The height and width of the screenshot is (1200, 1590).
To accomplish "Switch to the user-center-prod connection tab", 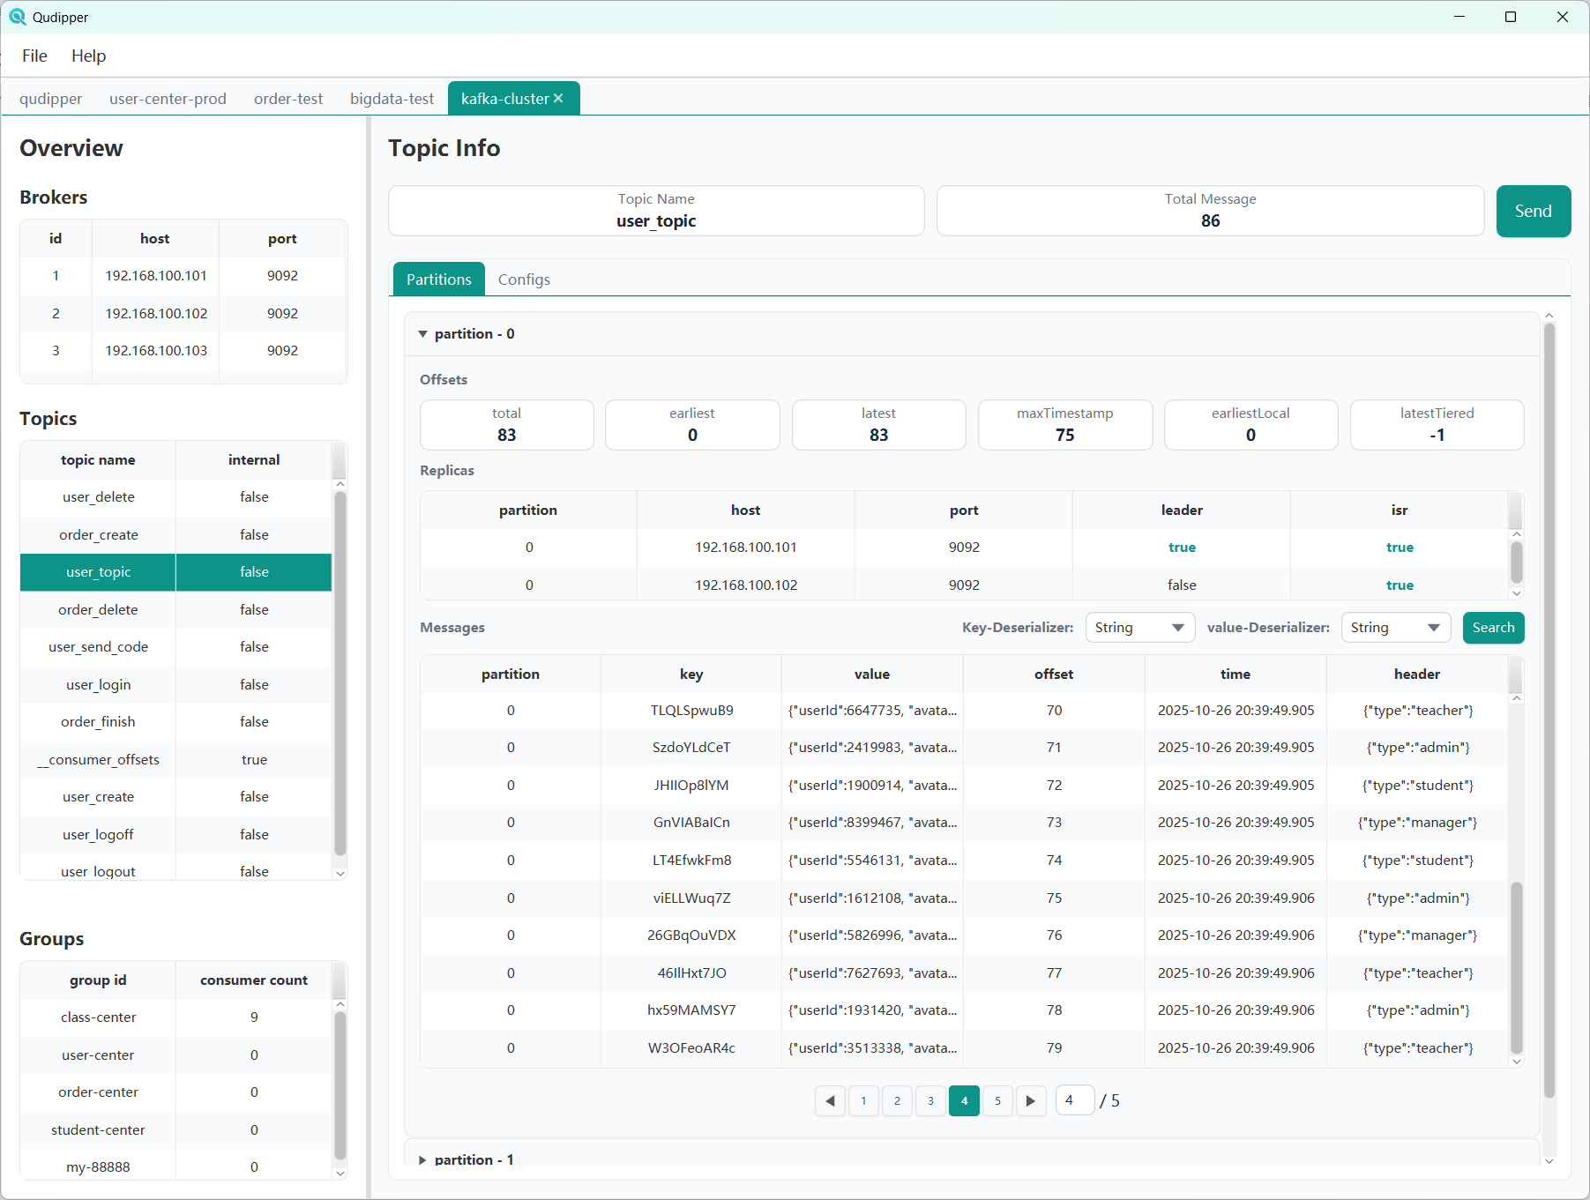I will [168, 99].
